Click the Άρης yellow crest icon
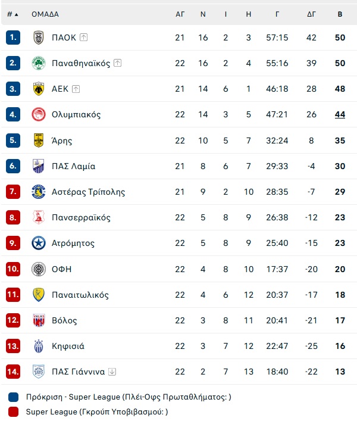Image resolution: width=357 pixels, height=421 pixels. pos(39,140)
